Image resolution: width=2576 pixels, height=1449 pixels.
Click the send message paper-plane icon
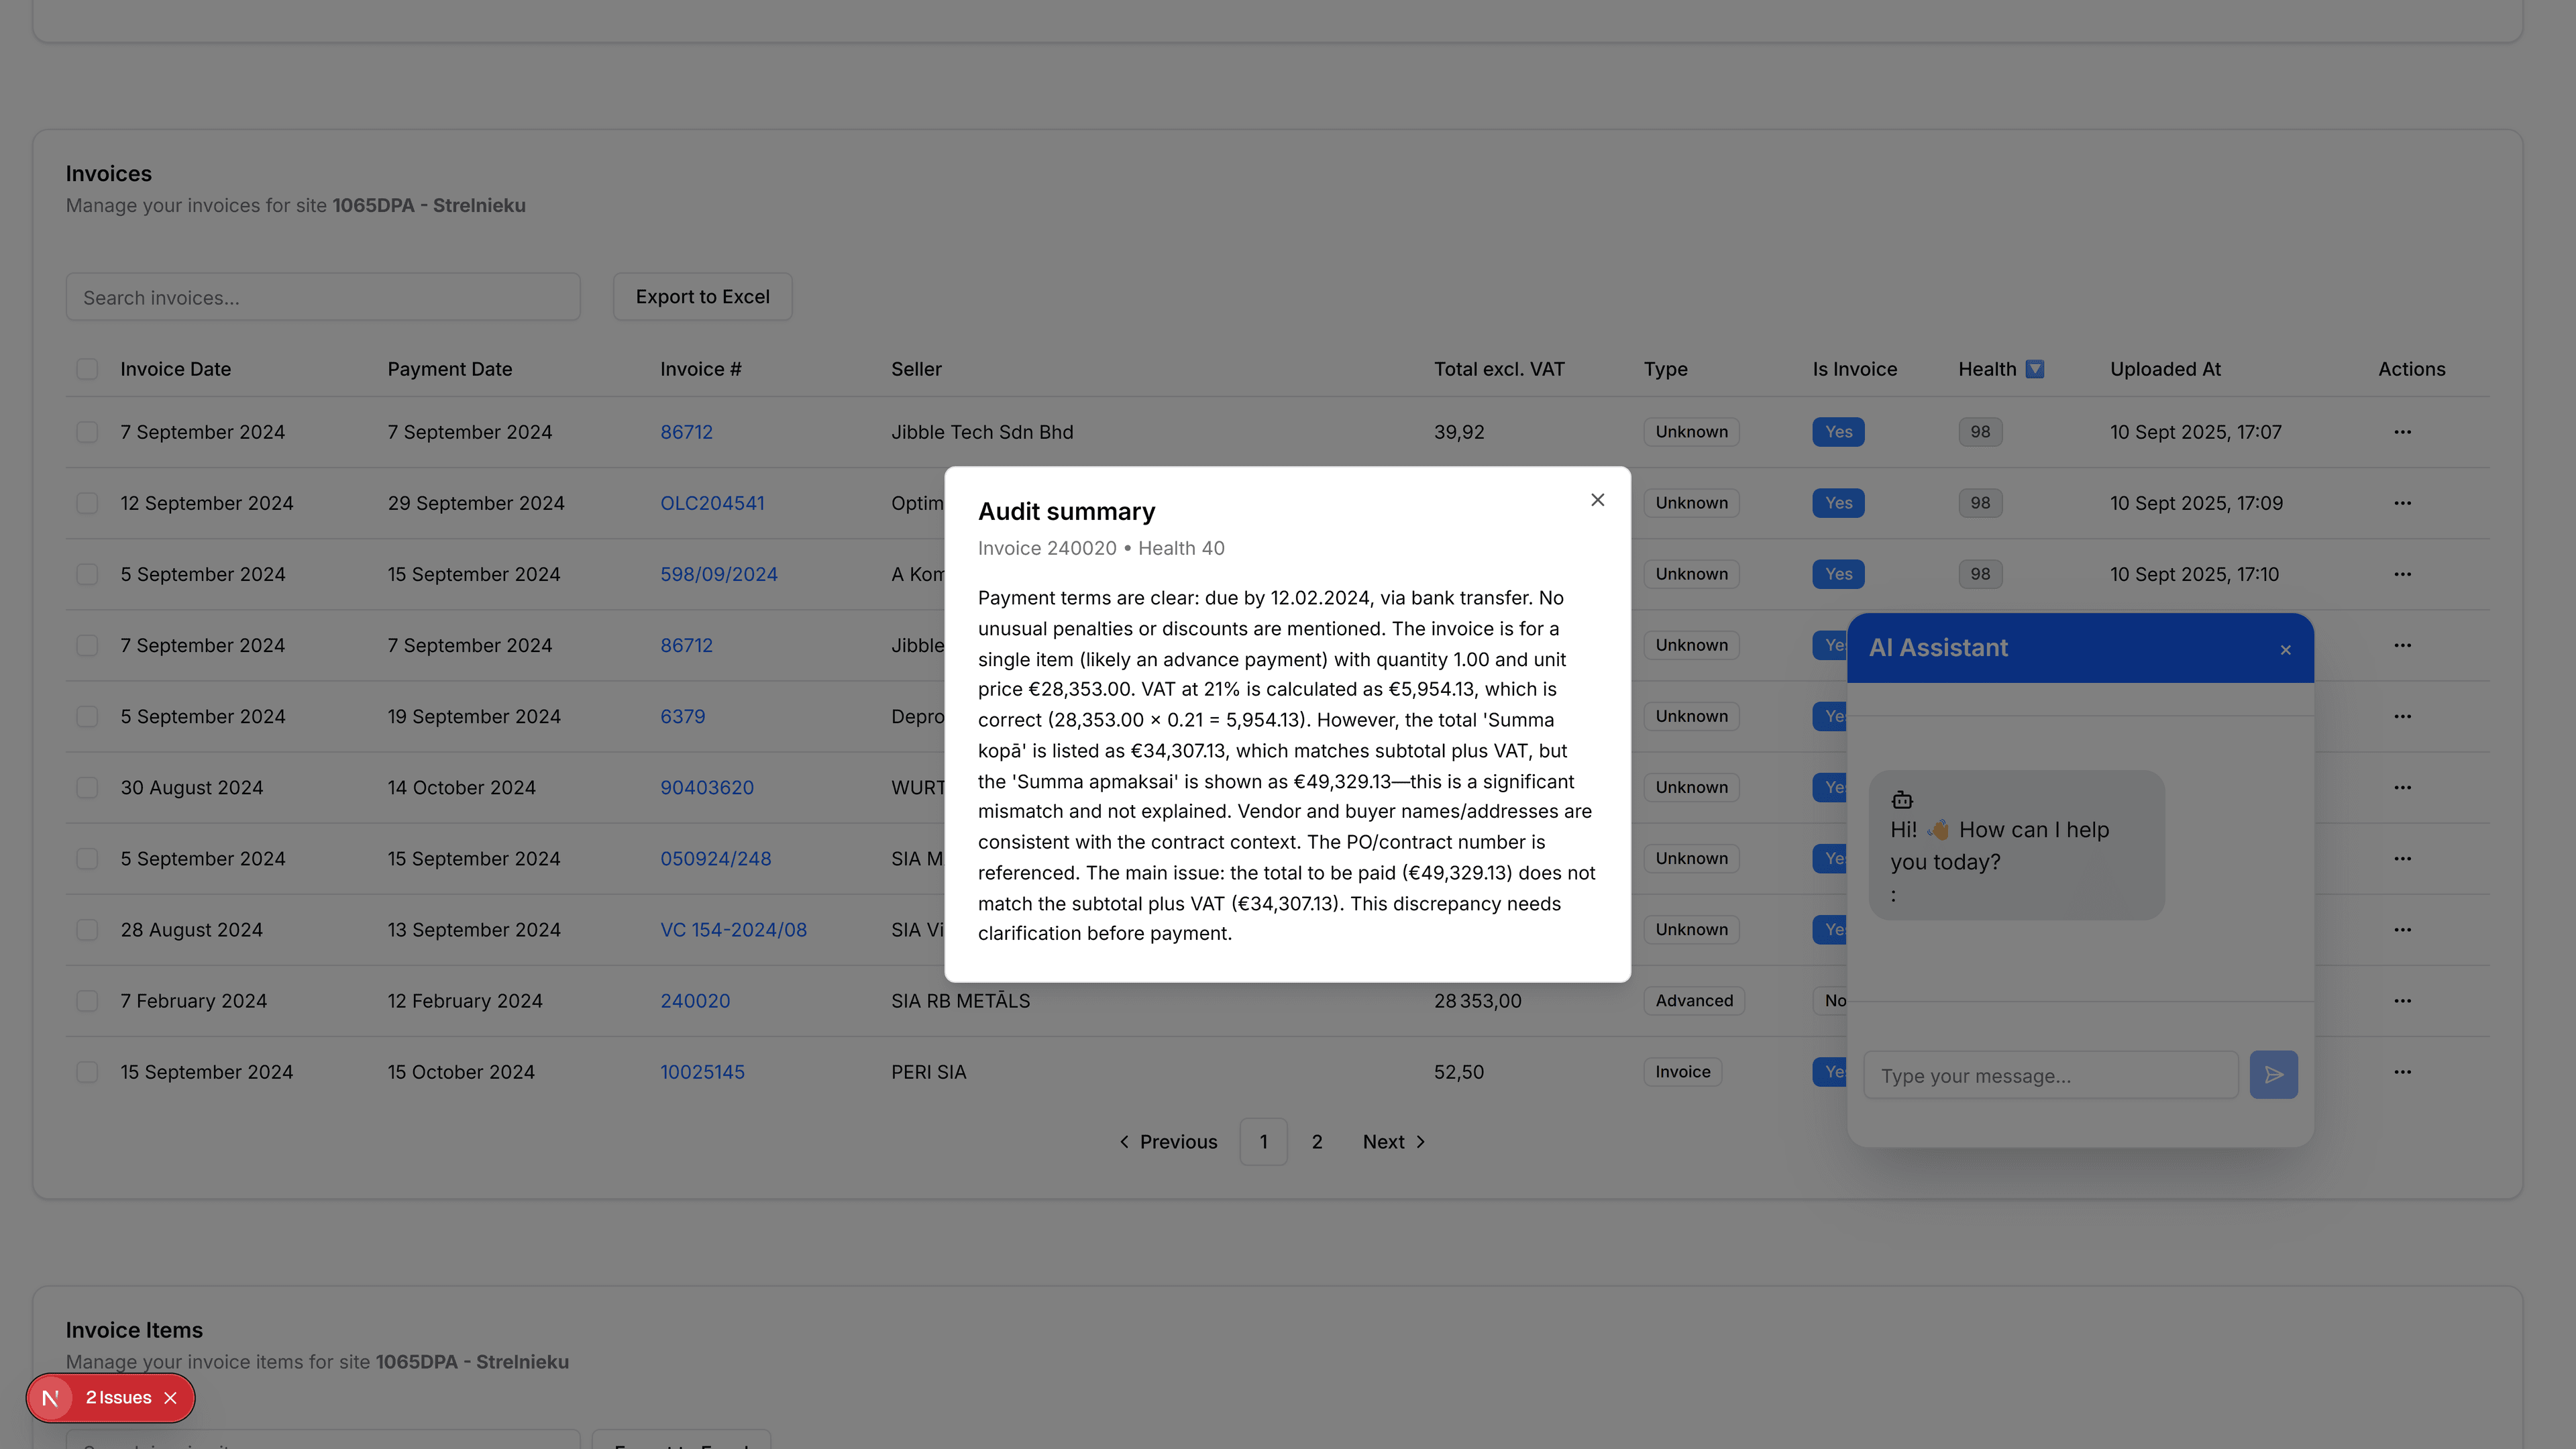pos(2274,1075)
